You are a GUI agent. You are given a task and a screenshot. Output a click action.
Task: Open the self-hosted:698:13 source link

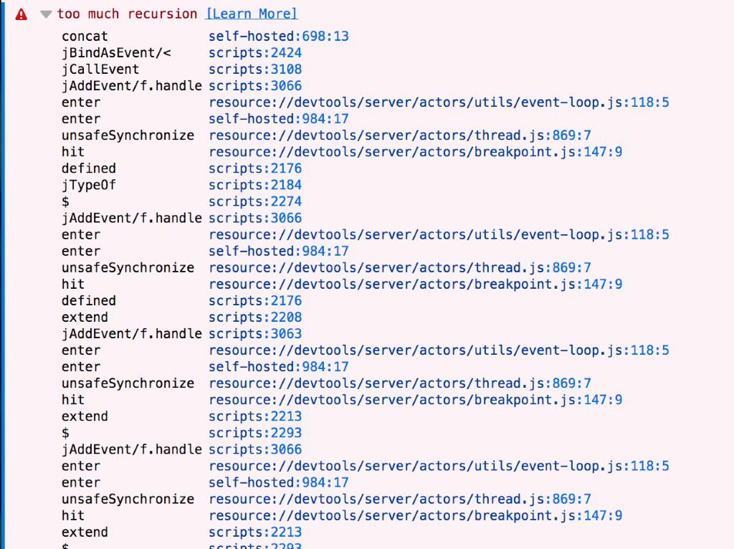(278, 36)
